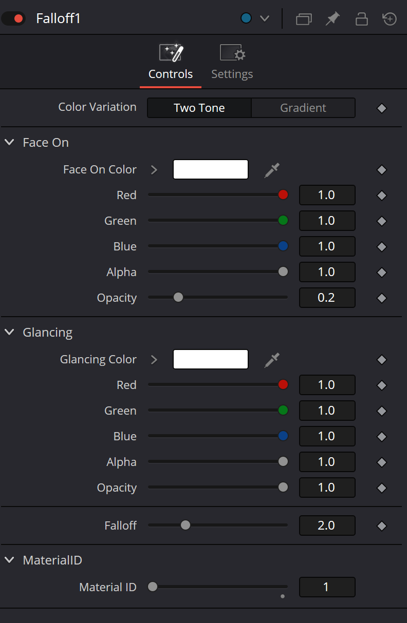The image size is (407, 623).
Task: Pin the Falloff1 inspector panel
Action: coord(332,19)
